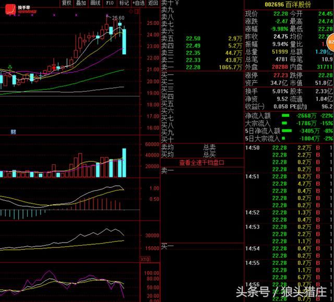This screenshot has height=302, width=334.
Task: Click the 总买 label
Action: pos(210,154)
